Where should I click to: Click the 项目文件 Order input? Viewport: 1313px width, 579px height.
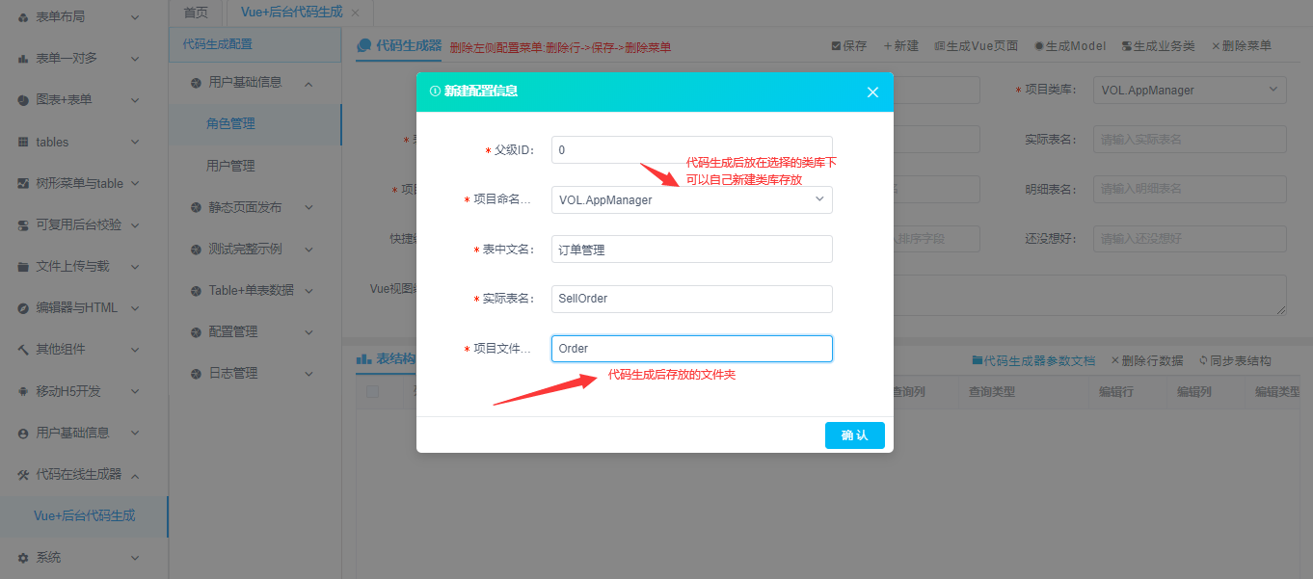(x=691, y=349)
